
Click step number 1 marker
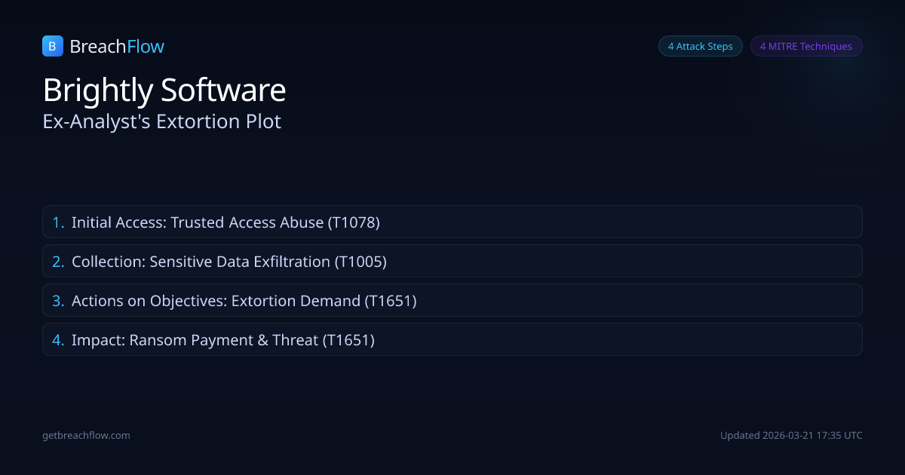point(58,222)
